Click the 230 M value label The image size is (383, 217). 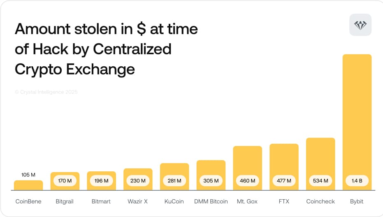[x=138, y=180]
